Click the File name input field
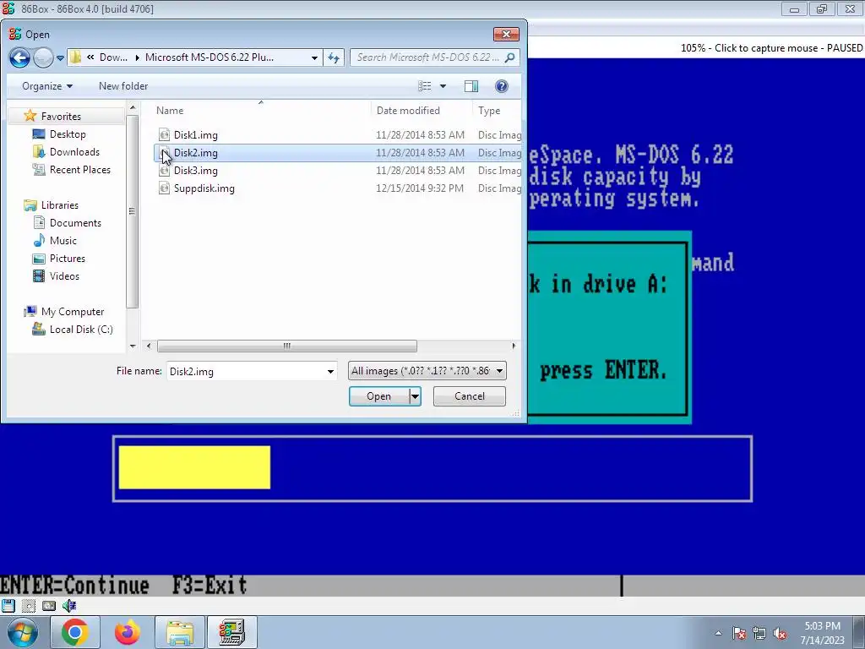 [x=246, y=372]
